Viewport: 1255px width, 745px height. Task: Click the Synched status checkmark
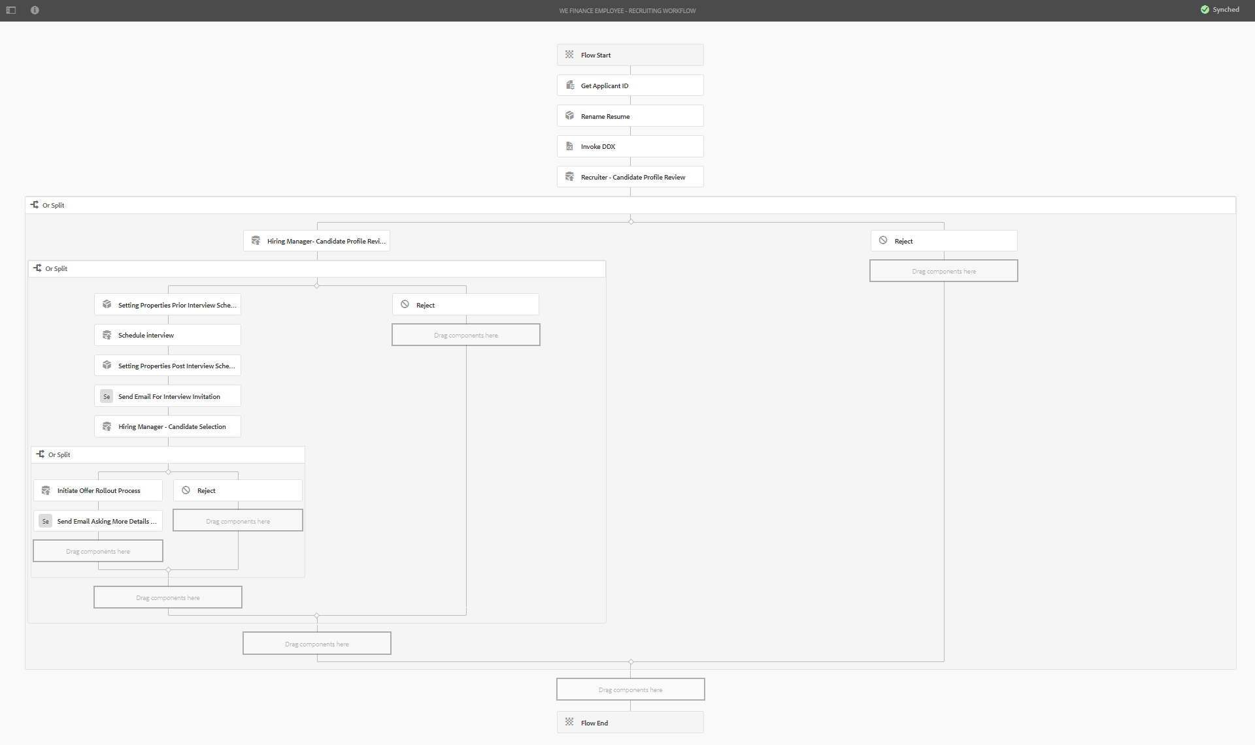pos(1205,10)
